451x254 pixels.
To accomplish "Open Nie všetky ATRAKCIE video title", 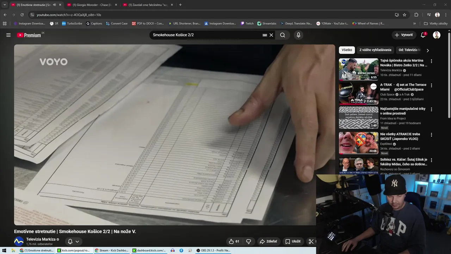I will click(400, 137).
